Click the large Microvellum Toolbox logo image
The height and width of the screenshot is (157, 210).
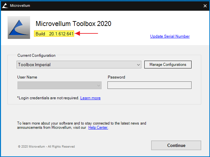point(19,28)
